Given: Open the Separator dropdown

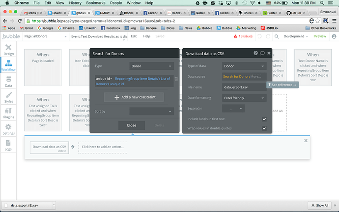Looking at the screenshot, I should click(x=233, y=109).
